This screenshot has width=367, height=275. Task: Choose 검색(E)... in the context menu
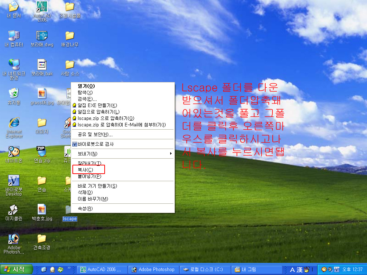coord(123,99)
